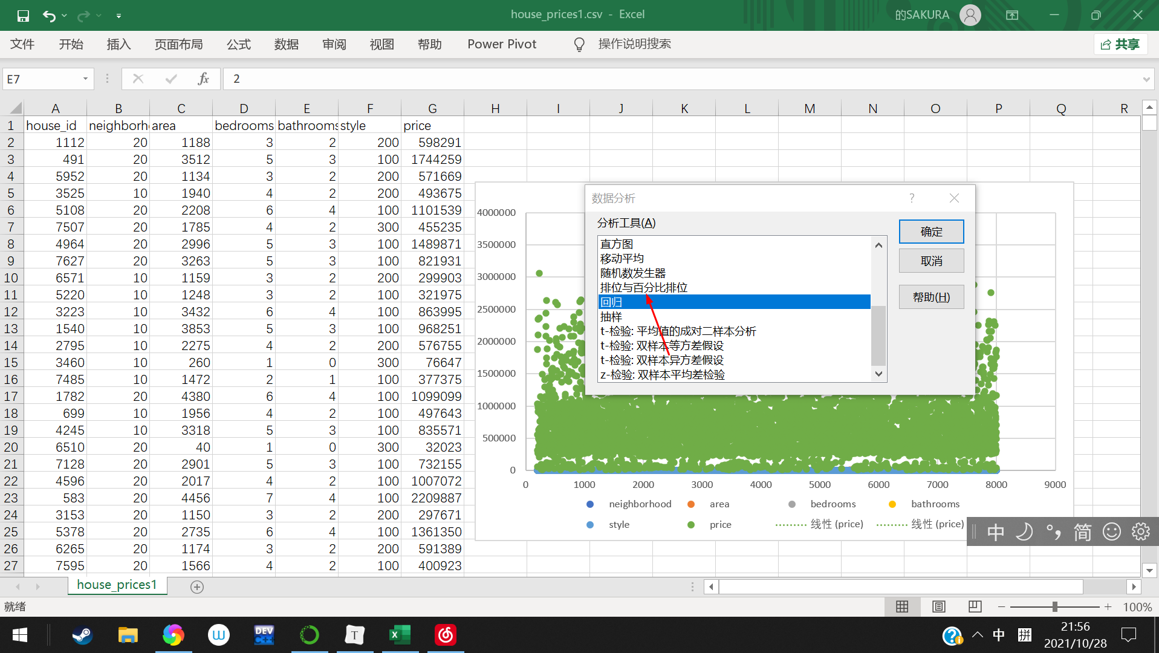This screenshot has width=1159, height=653.
Task: Click the formula bar confirm checkmark icon
Action: (x=171, y=79)
